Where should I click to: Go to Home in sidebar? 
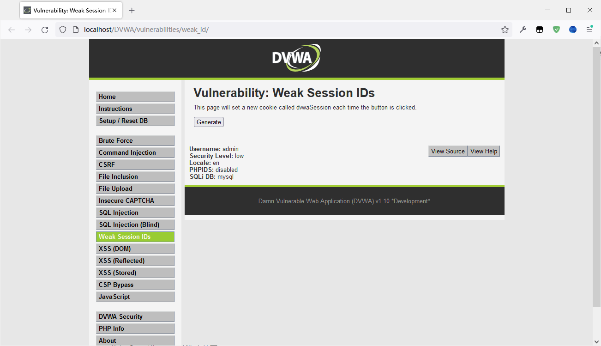(135, 97)
